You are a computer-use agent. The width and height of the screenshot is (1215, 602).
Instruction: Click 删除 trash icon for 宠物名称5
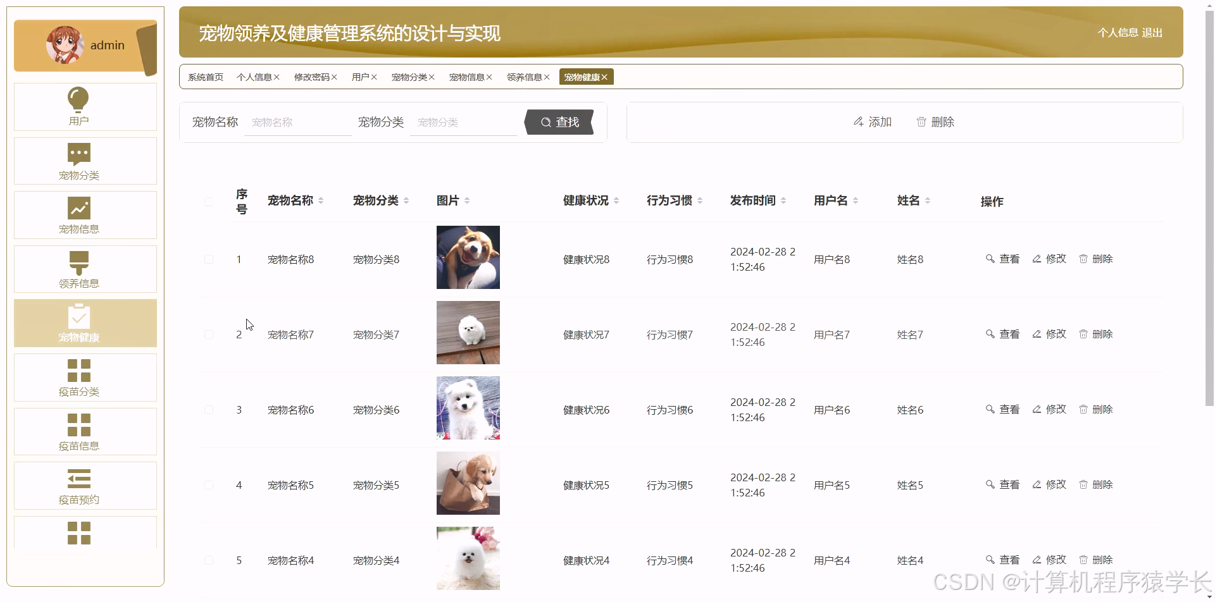coord(1083,484)
